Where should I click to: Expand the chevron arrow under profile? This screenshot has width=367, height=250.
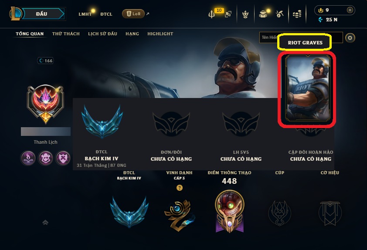coord(45,223)
